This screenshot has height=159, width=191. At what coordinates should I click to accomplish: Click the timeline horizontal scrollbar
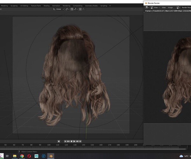(93, 149)
